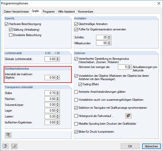Image resolution: width=163 pixels, height=151 pixels.
Task: Toggle Gleichmäßige Animation checkbox
Action: tap(76, 24)
